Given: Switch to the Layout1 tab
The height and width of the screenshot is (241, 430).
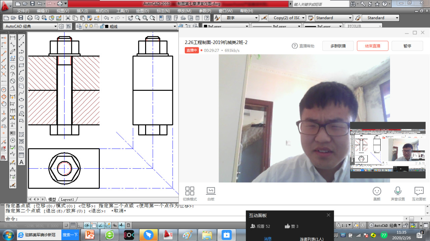Looking at the screenshot, I should 67,199.
